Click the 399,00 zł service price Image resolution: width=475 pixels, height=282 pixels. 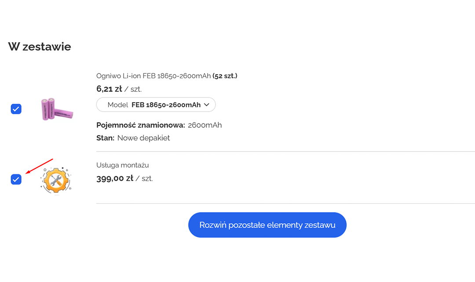pyautogui.click(x=115, y=178)
